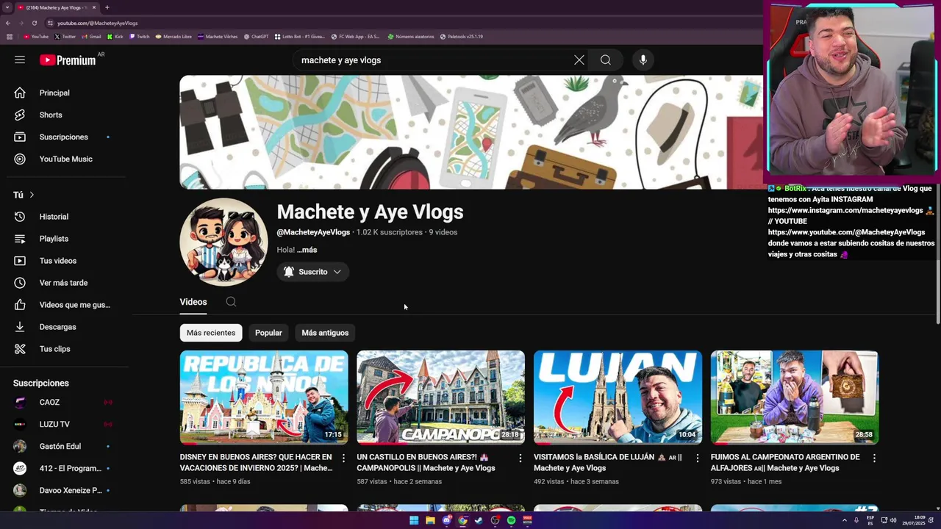Open the Kick bookmark

click(x=115, y=37)
